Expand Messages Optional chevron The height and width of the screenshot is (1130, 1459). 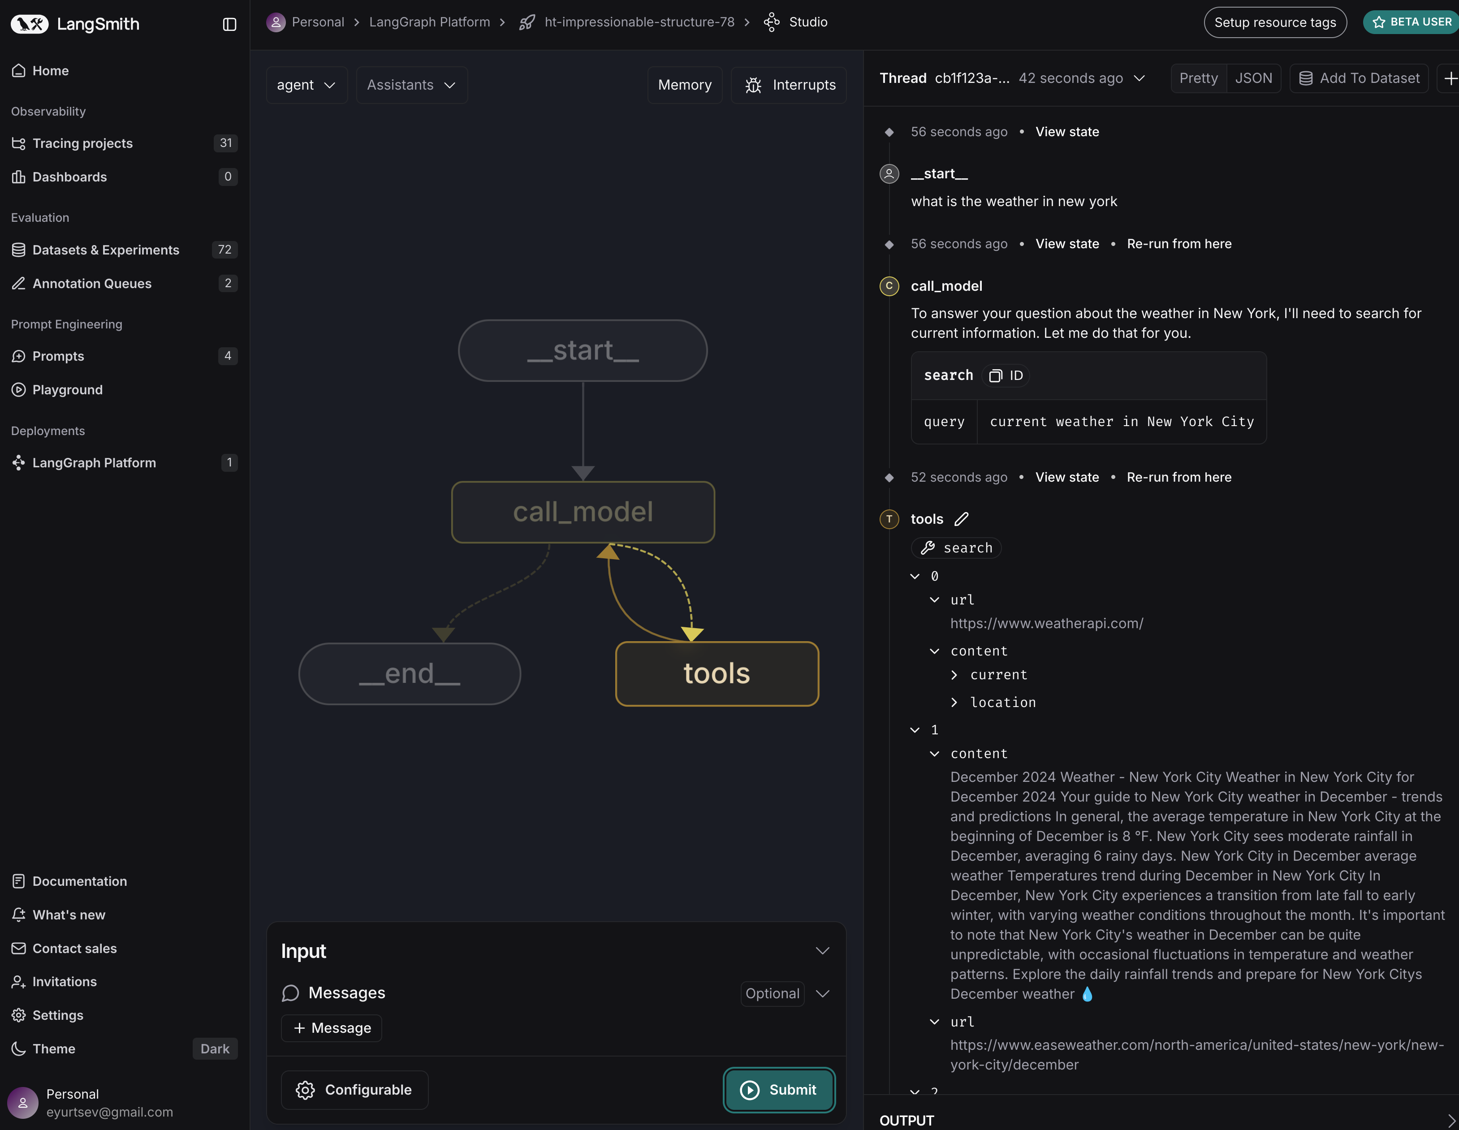pos(822,994)
